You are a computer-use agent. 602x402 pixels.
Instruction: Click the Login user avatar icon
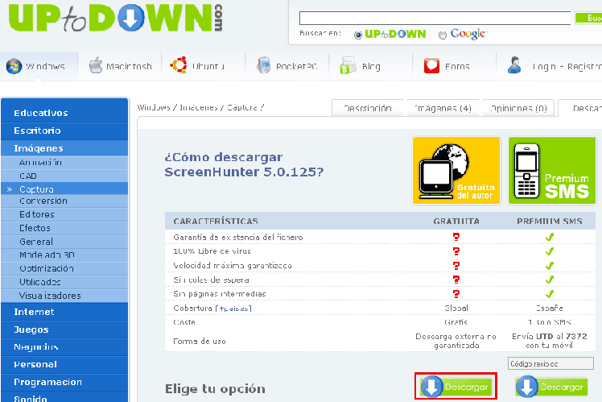tap(514, 65)
